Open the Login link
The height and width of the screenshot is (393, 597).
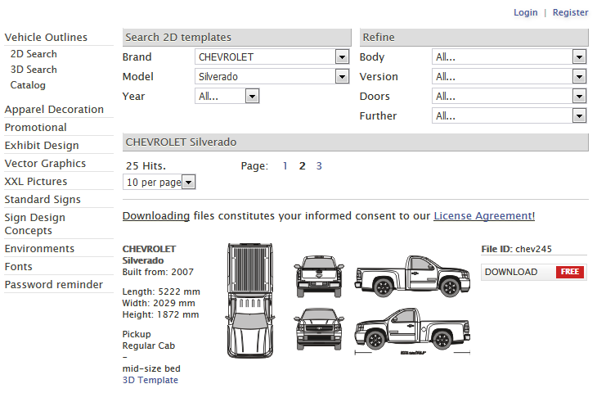click(x=525, y=12)
